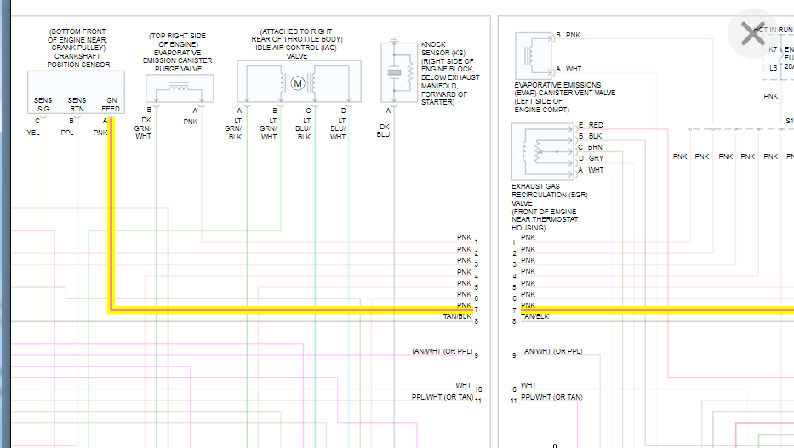
Task: Click the IGN FEED terminal label
Action: (111, 105)
